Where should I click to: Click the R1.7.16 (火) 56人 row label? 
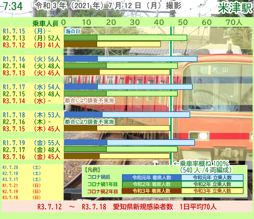31,59
